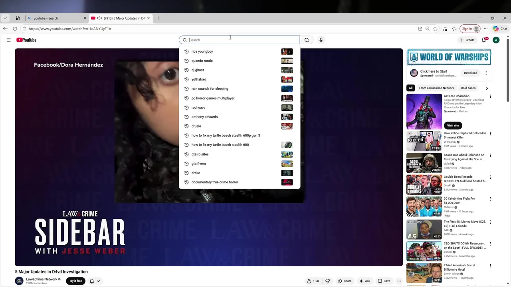Choose 'anthony edwards' search suggestion

pyautogui.click(x=240, y=117)
